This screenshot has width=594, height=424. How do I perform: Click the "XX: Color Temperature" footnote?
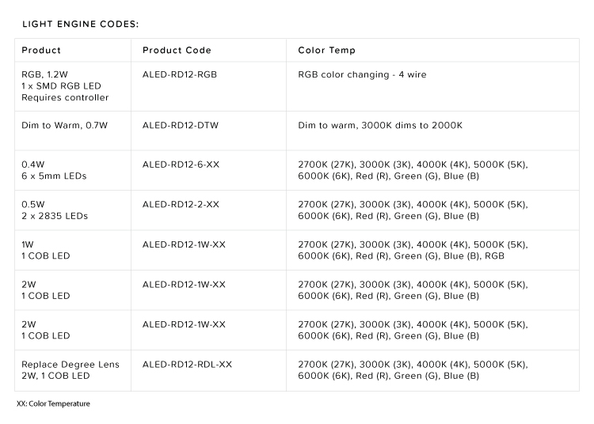[x=53, y=403]
